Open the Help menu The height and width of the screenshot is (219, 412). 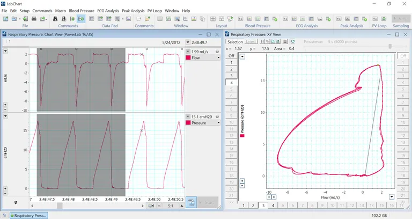click(x=186, y=11)
